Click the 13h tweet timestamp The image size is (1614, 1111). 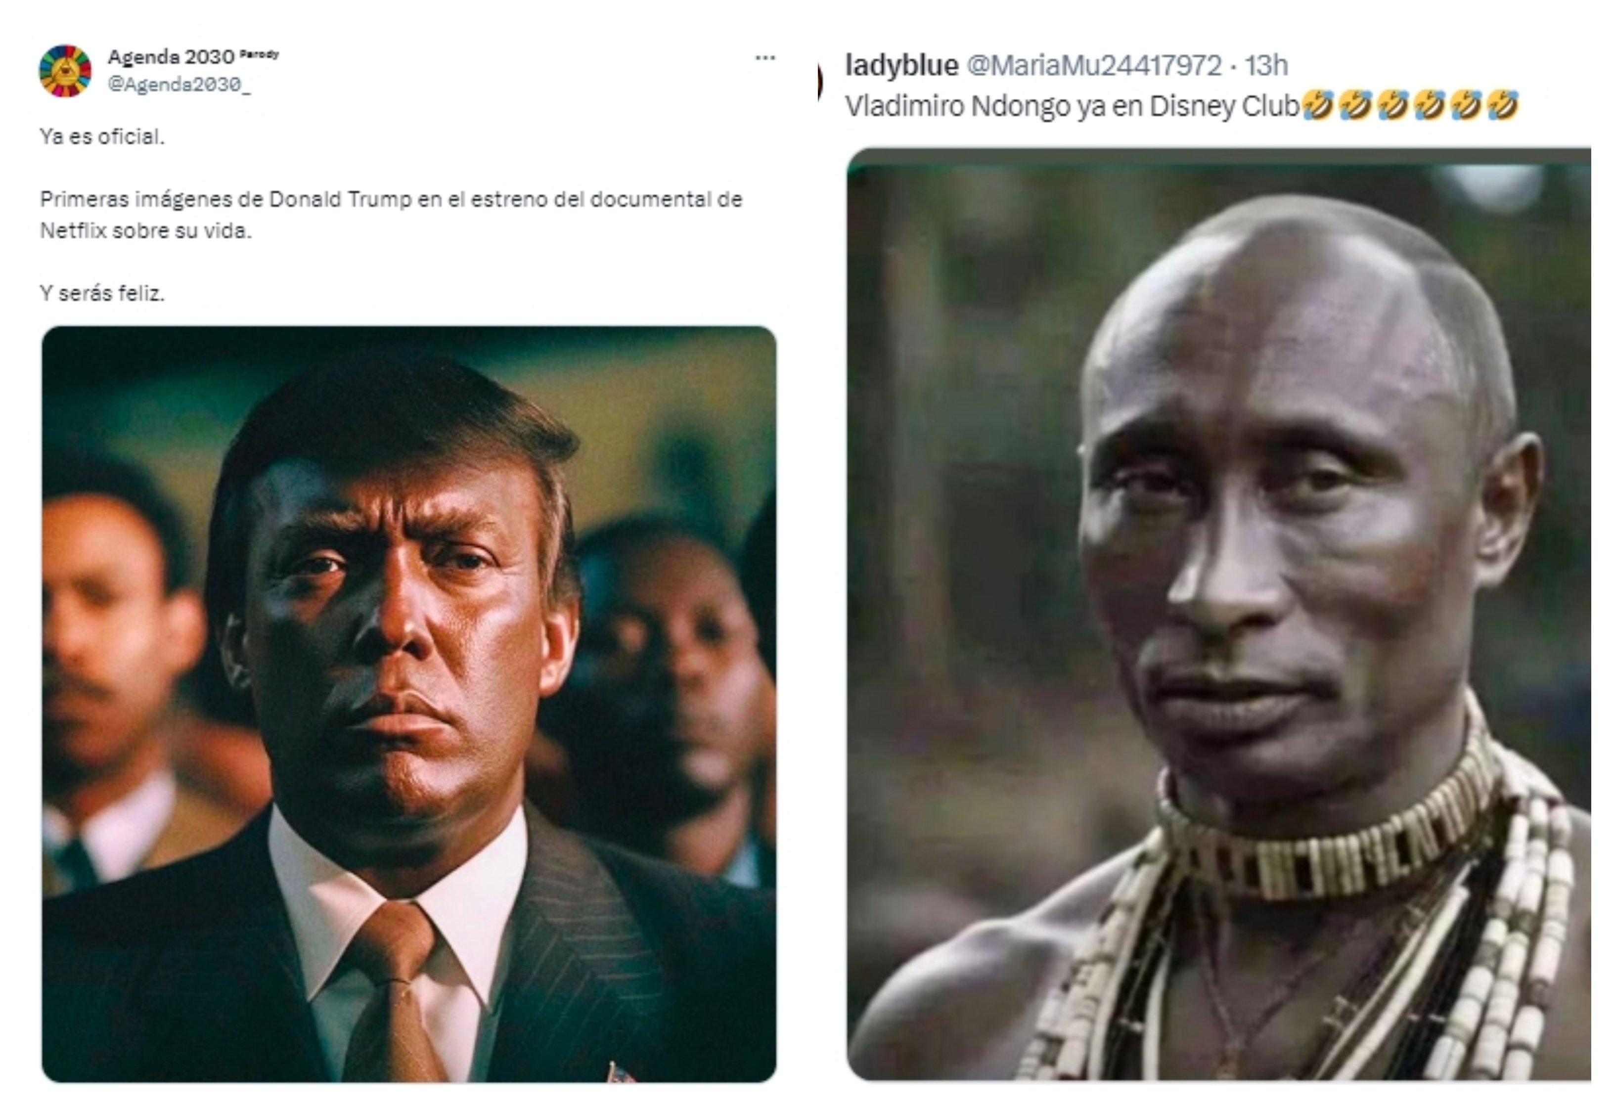click(1266, 66)
